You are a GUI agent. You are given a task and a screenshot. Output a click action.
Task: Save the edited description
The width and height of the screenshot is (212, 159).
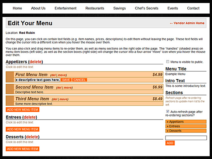pyautogui.click(x=66, y=80)
